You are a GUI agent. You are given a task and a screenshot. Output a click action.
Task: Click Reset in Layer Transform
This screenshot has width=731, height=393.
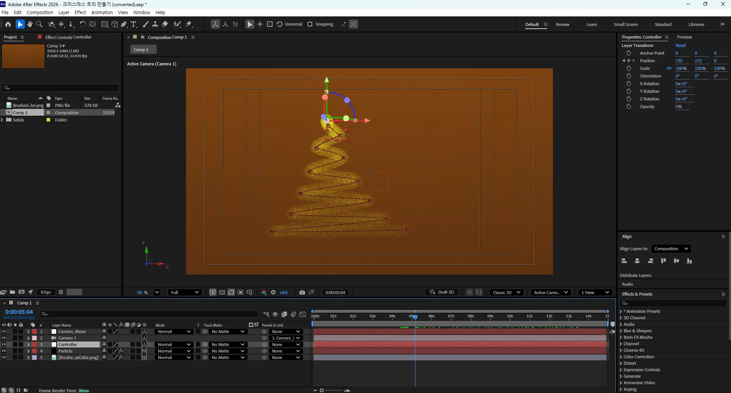tap(681, 45)
